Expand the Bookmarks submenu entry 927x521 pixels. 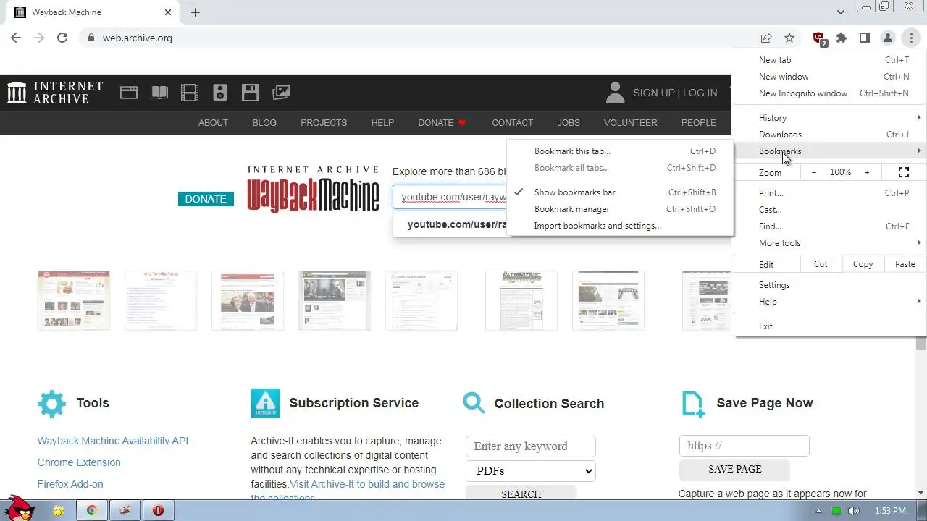pos(829,151)
